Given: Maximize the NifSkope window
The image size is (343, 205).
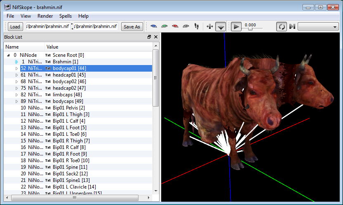Looking at the screenshot, I should point(320,7).
